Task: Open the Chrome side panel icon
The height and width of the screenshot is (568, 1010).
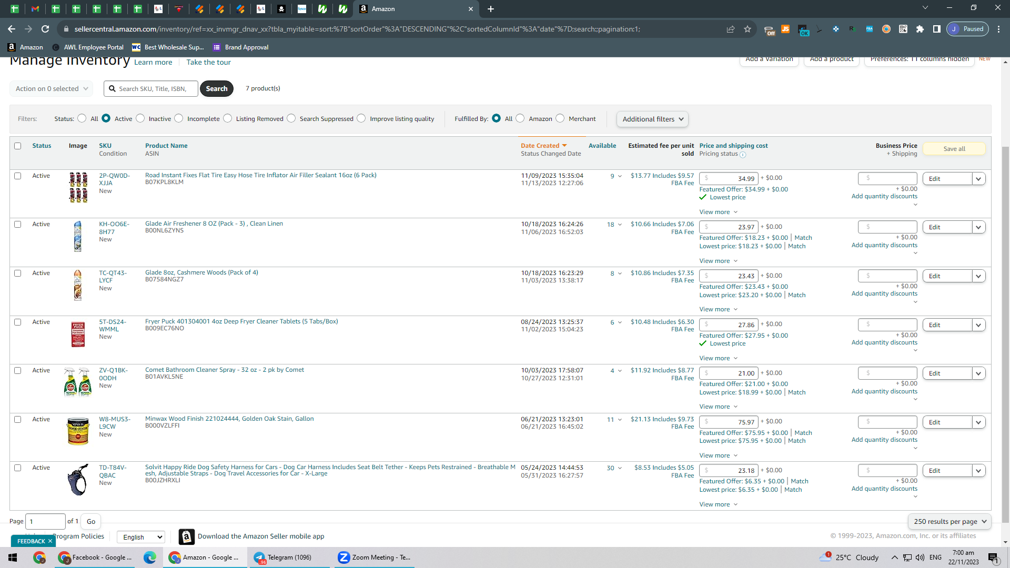Action: pyautogui.click(x=937, y=29)
